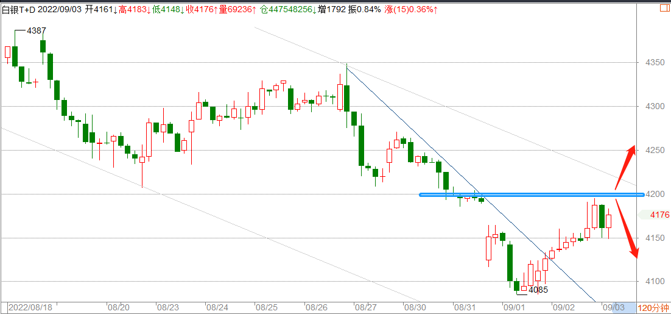
Task: Click the 08/27 date axis label
Action: tap(365, 307)
